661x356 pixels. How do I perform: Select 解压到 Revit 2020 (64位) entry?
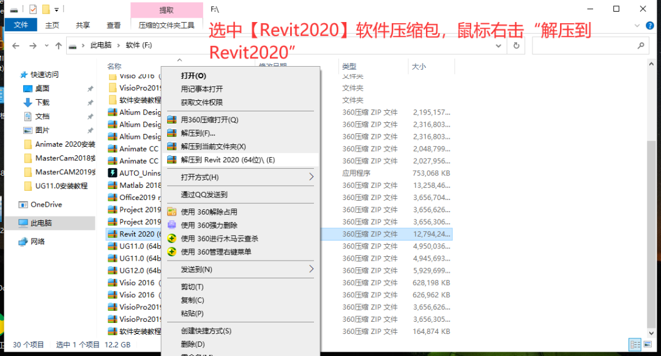[x=233, y=160]
